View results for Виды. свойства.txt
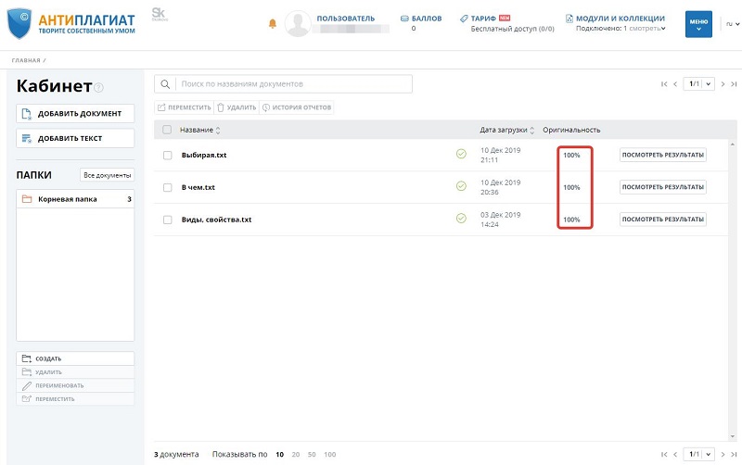 [x=663, y=220]
